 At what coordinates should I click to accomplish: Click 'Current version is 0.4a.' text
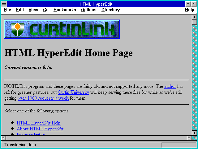point(28,67)
